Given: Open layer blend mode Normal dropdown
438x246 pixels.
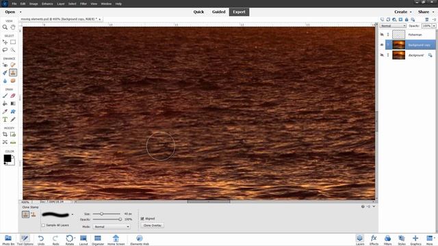Looking at the screenshot, I should pos(393,26).
